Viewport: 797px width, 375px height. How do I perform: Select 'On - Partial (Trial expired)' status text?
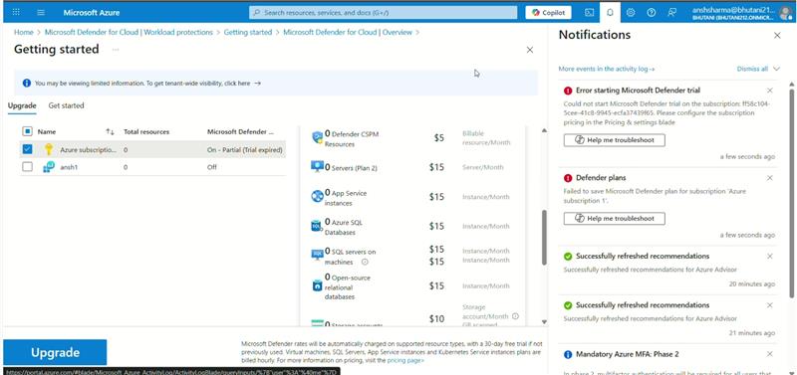click(244, 149)
